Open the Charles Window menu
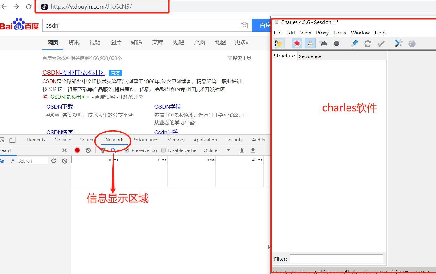This screenshot has width=436, height=274. pyautogui.click(x=360, y=33)
